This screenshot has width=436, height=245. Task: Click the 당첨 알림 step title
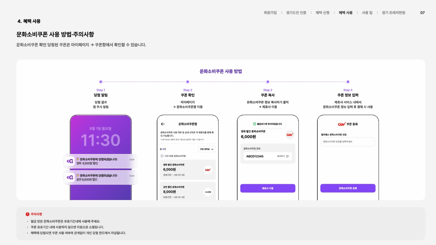[x=101, y=95]
